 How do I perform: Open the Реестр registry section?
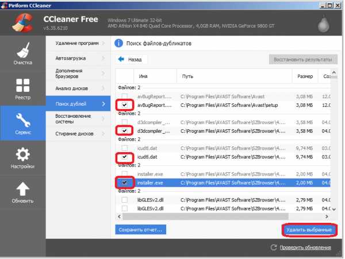click(x=22, y=88)
